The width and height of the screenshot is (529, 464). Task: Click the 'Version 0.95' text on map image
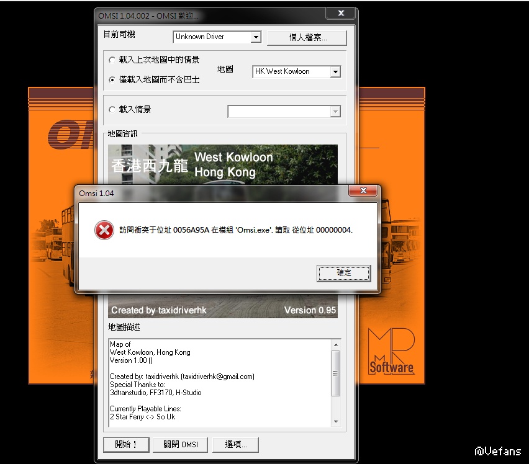click(x=310, y=310)
